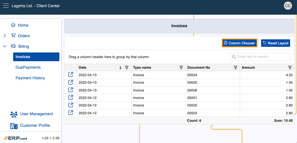Filter the Type name column
Viewport: 297px width, 143px height.
coord(181,67)
